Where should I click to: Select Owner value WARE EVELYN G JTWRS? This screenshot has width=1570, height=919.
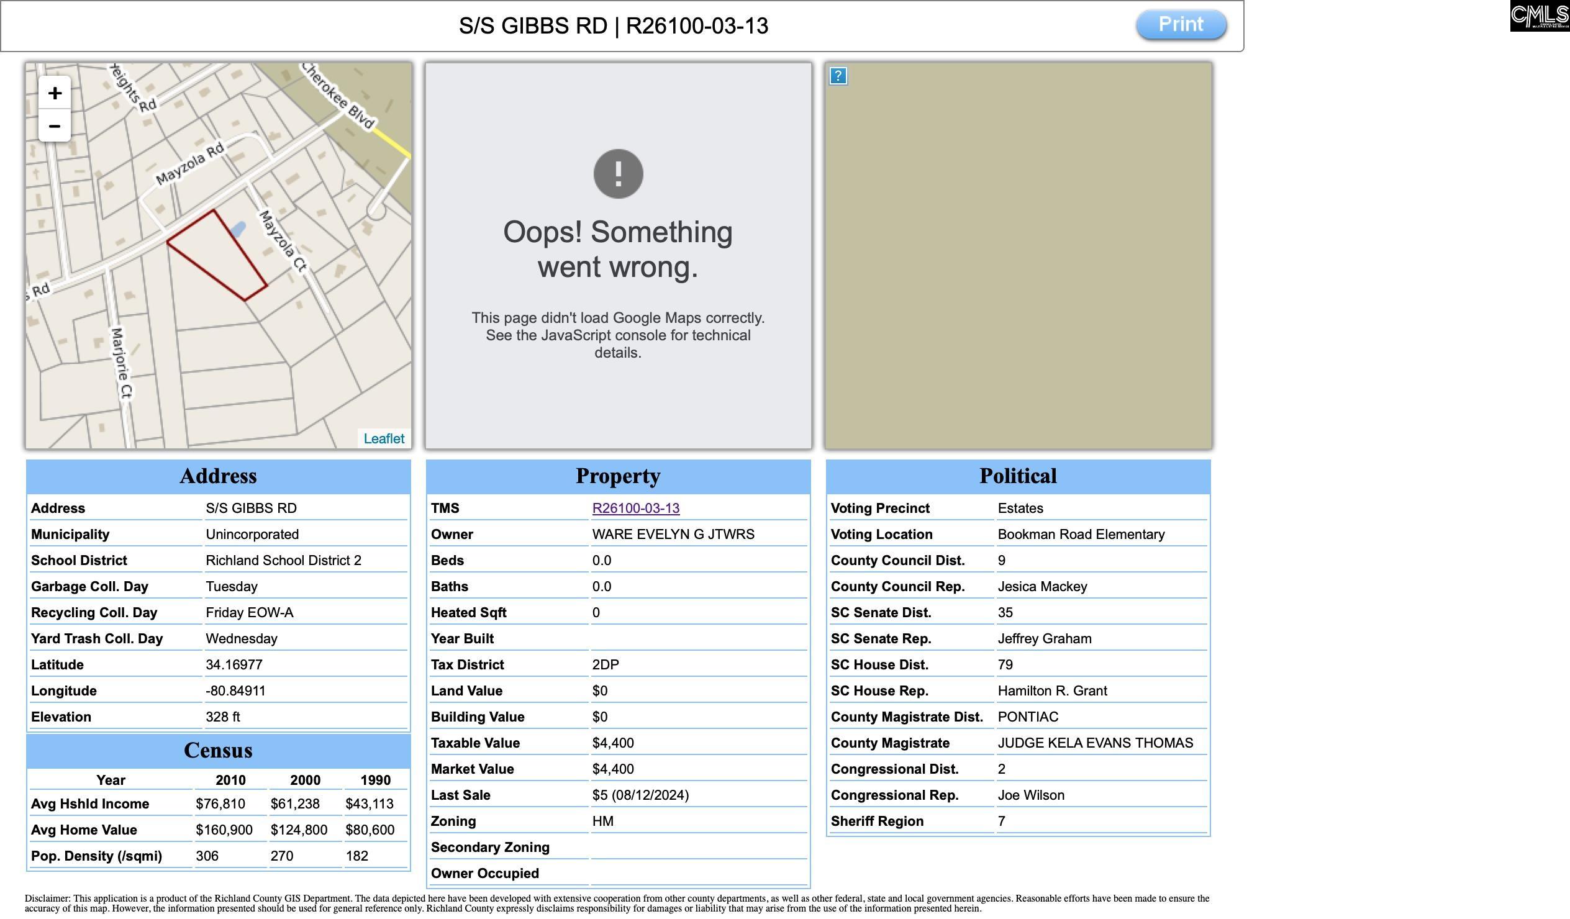pyautogui.click(x=673, y=535)
